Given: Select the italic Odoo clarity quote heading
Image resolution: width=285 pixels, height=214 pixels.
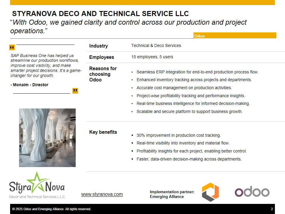Looking at the screenshot, I should click(128, 26).
